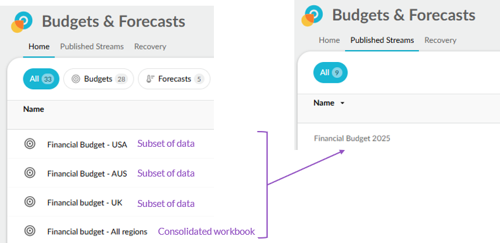
Task: Toggle the All 33 filter pill
Action: 41,78
